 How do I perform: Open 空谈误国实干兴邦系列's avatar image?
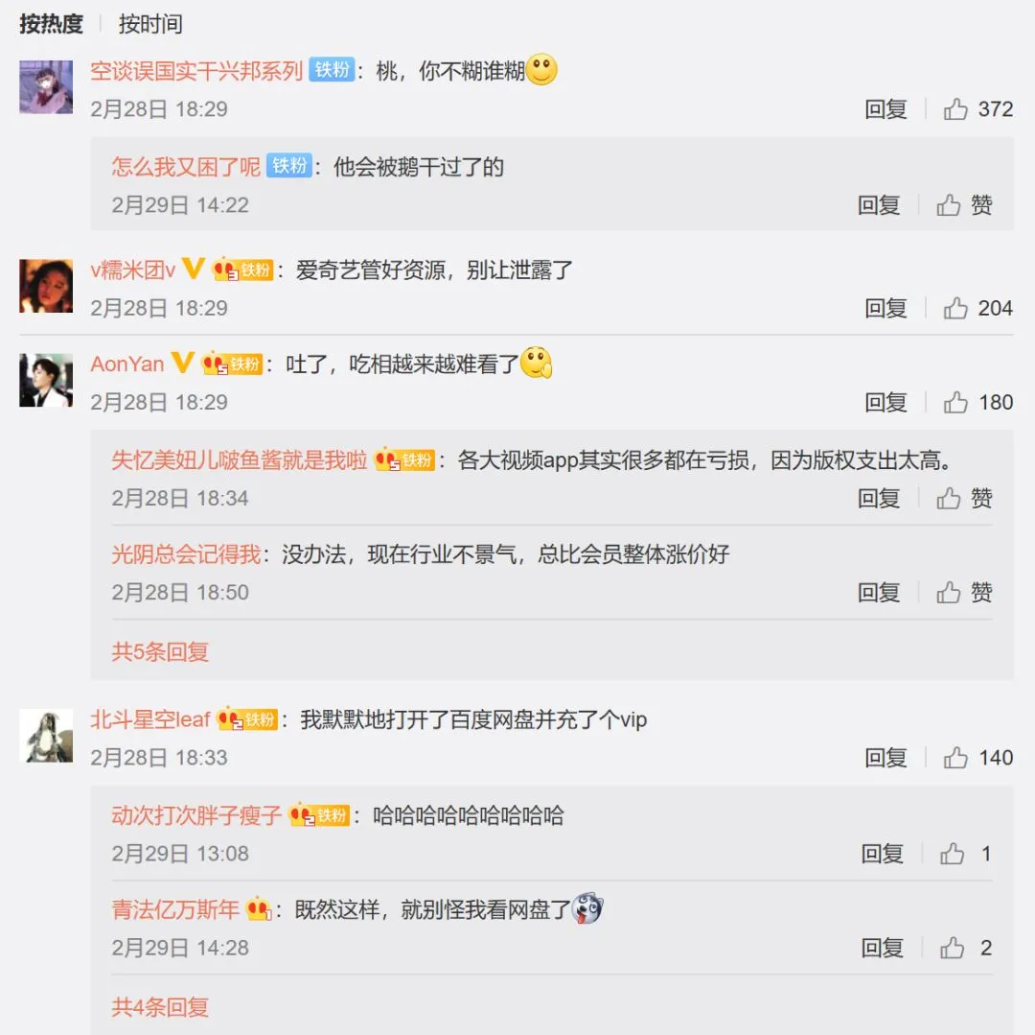(46, 87)
